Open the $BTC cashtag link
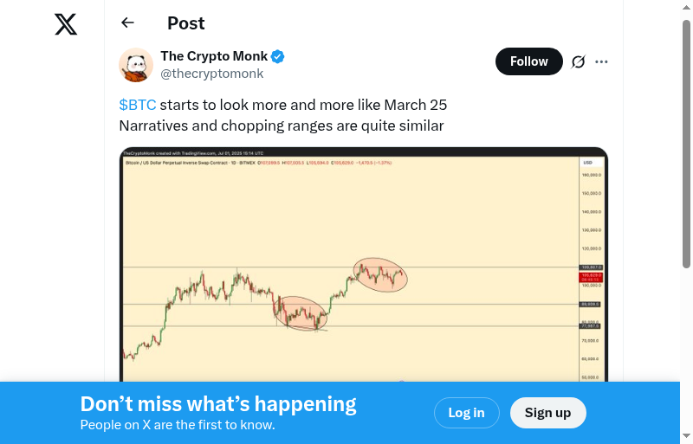The width and height of the screenshot is (693, 444). (138, 105)
